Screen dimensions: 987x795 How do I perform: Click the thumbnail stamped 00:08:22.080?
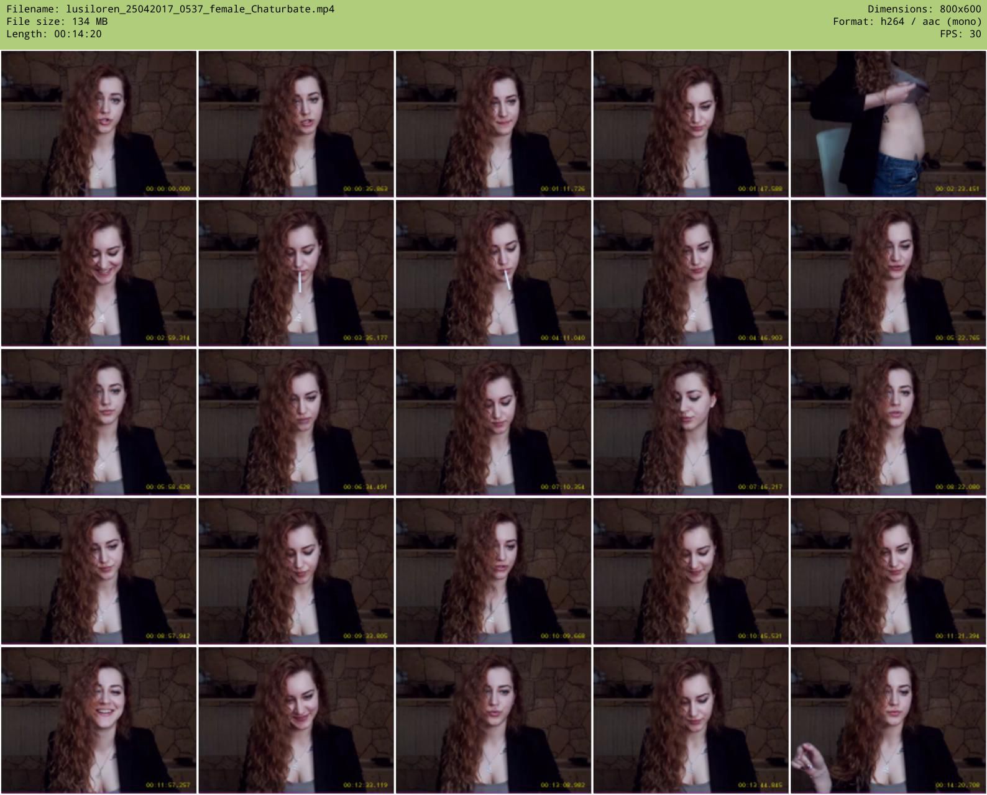[888, 422]
